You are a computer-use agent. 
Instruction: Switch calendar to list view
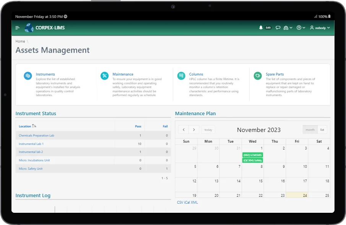[x=322, y=130]
